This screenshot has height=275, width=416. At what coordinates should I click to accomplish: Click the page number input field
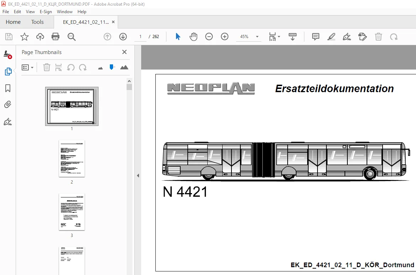pos(140,37)
